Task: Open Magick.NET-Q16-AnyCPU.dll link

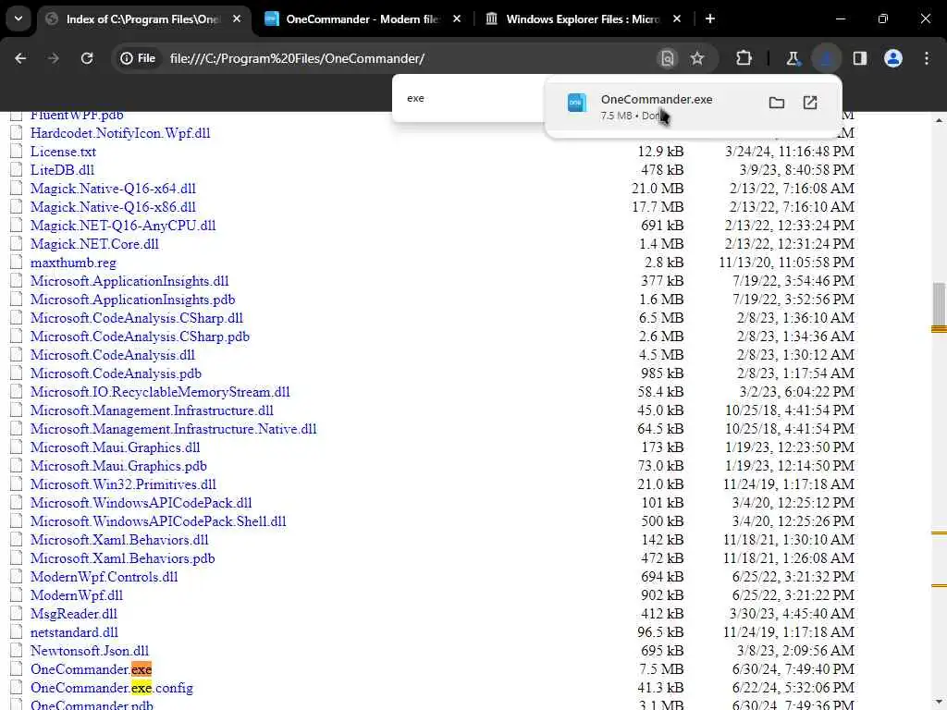Action: [x=123, y=226]
